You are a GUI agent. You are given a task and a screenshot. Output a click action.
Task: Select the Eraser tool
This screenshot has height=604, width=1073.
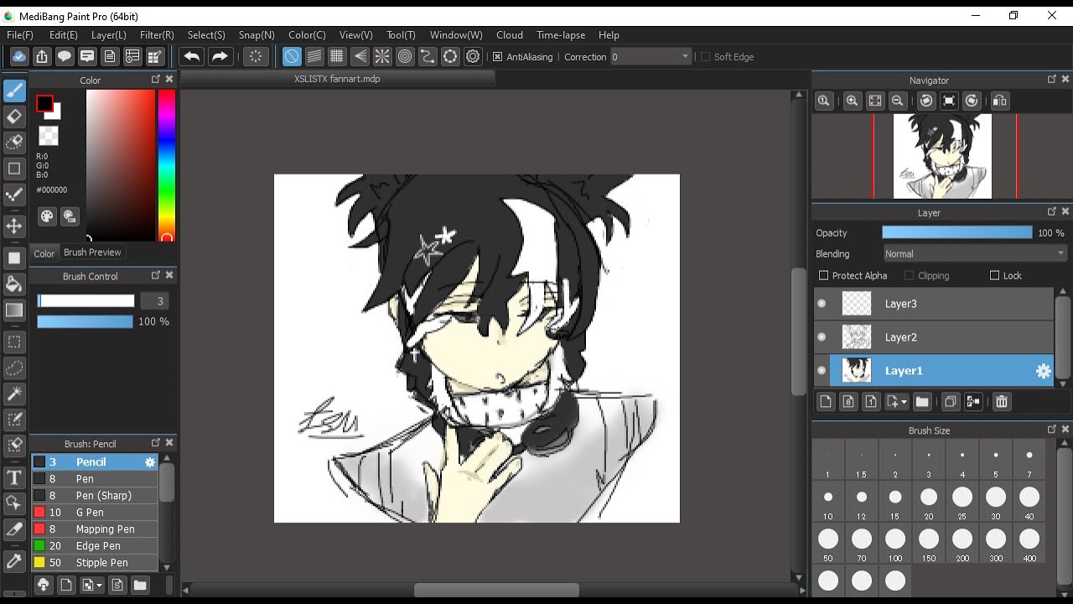click(x=14, y=116)
